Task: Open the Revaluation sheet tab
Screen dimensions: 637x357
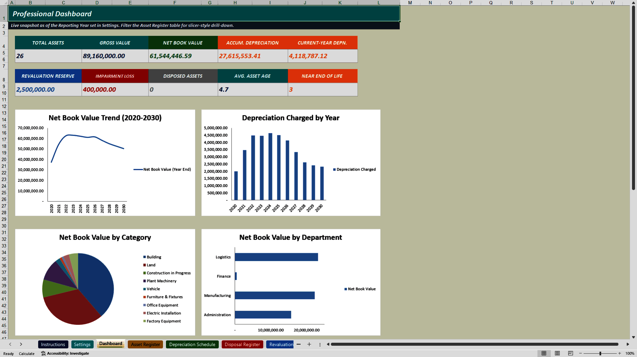Action: tap(281, 344)
